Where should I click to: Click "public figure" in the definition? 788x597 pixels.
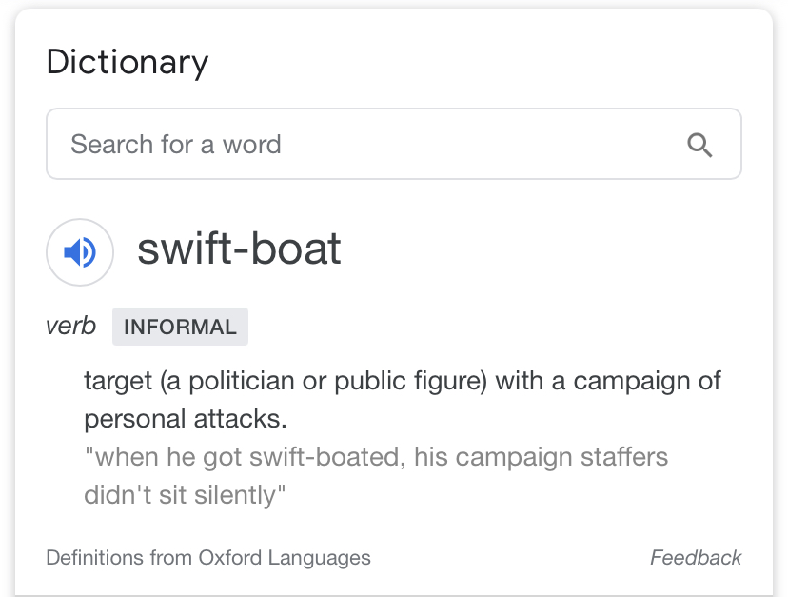420,382
